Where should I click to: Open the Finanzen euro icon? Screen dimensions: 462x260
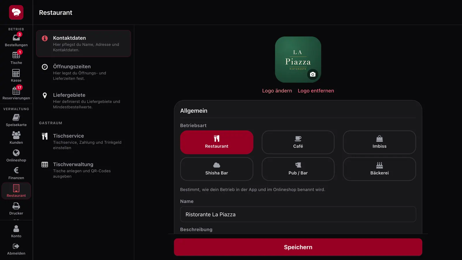pos(16,170)
